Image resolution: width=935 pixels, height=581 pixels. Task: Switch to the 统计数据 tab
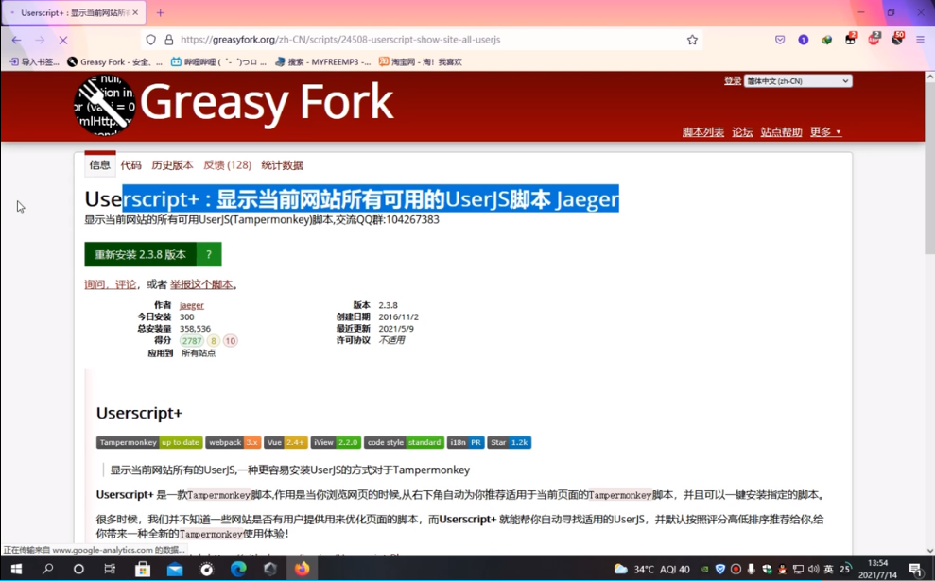(282, 165)
